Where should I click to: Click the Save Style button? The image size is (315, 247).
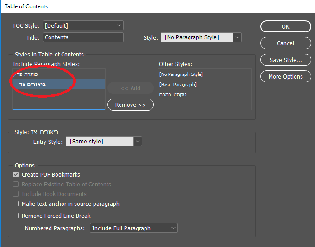coord(285,60)
